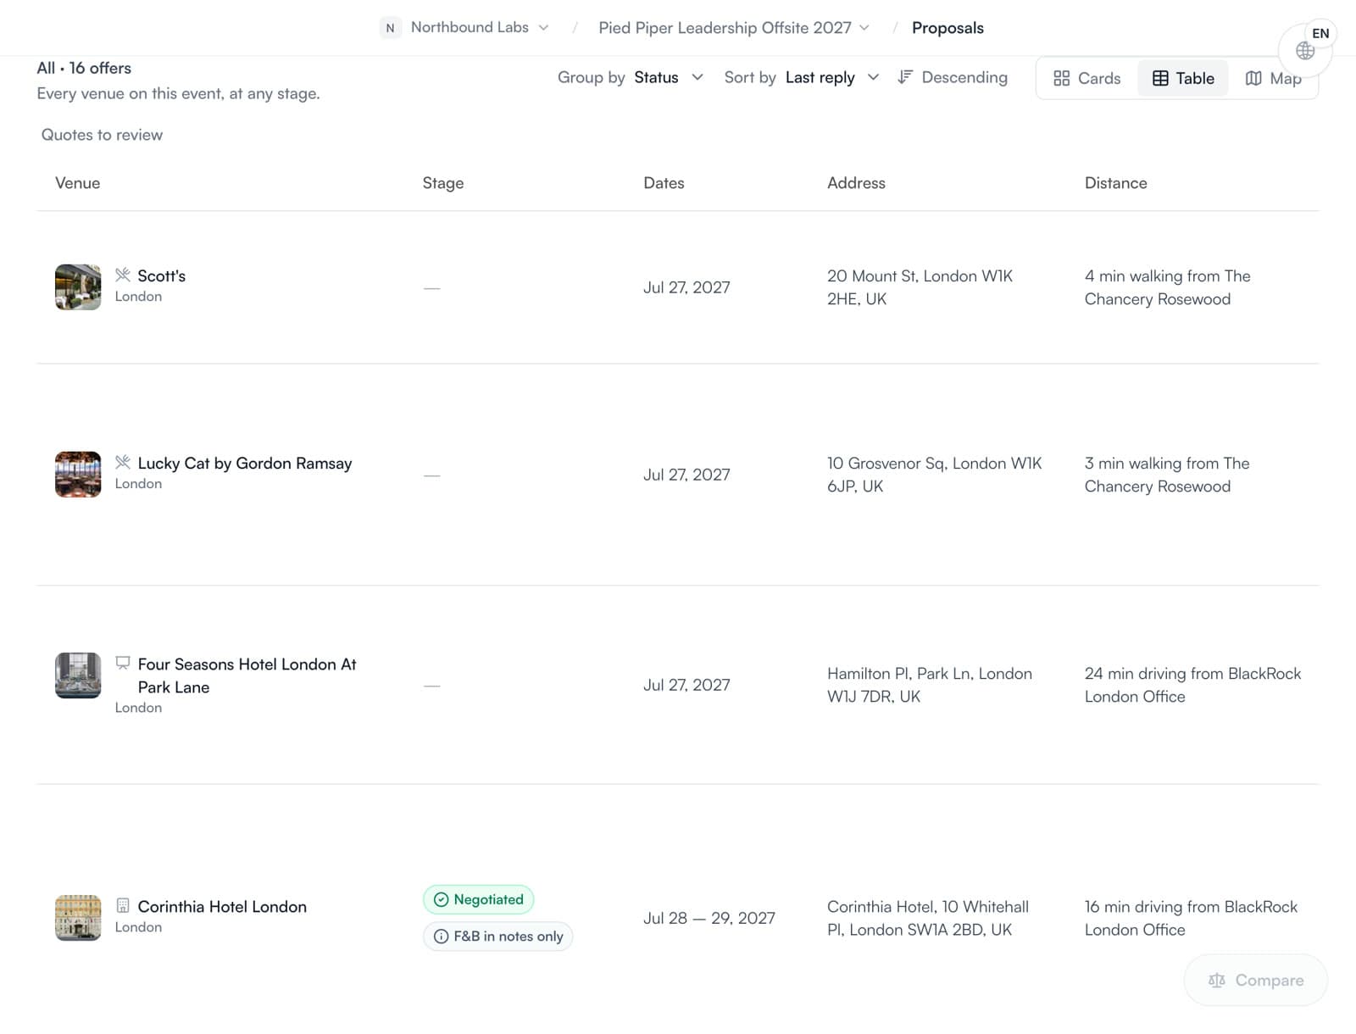Click the restaurant icon beside Lucky Cat
The width and height of the screenshot is (1356, 1034).
pos(123,462)
